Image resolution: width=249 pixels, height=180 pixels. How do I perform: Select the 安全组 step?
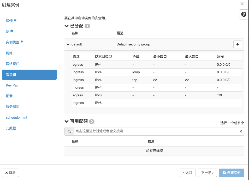tap(29, 75)
